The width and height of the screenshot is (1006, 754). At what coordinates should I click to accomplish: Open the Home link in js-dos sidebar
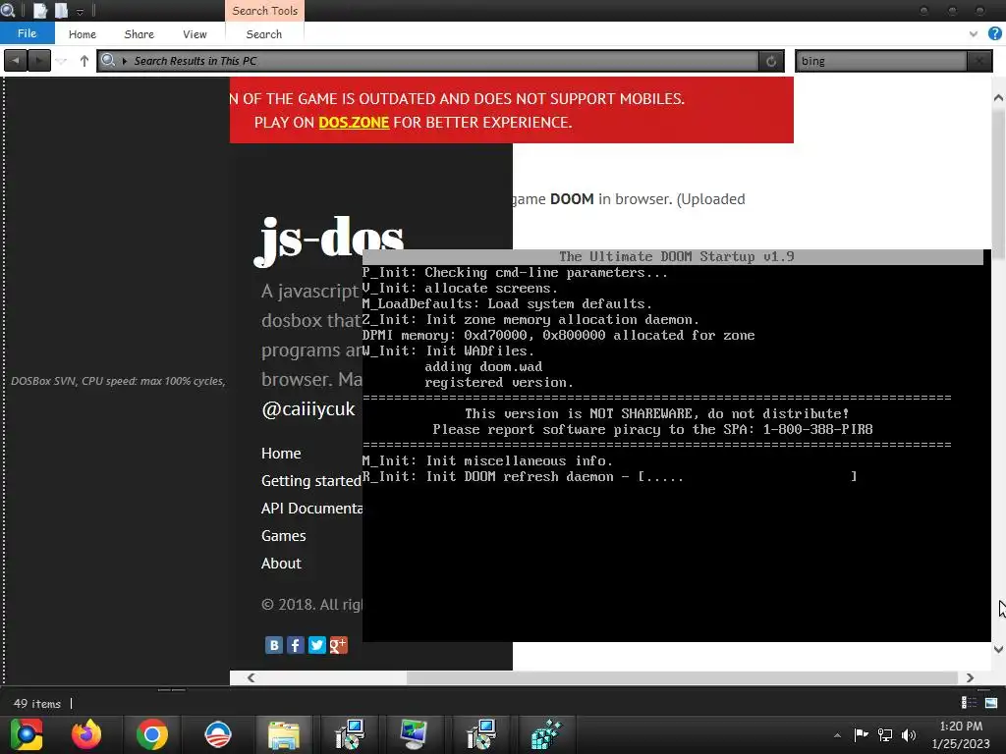click(281, 454)
